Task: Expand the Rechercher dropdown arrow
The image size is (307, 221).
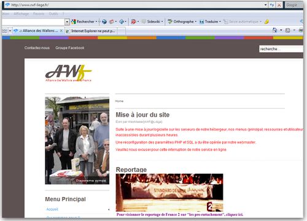Action: [x=96, y=21]
